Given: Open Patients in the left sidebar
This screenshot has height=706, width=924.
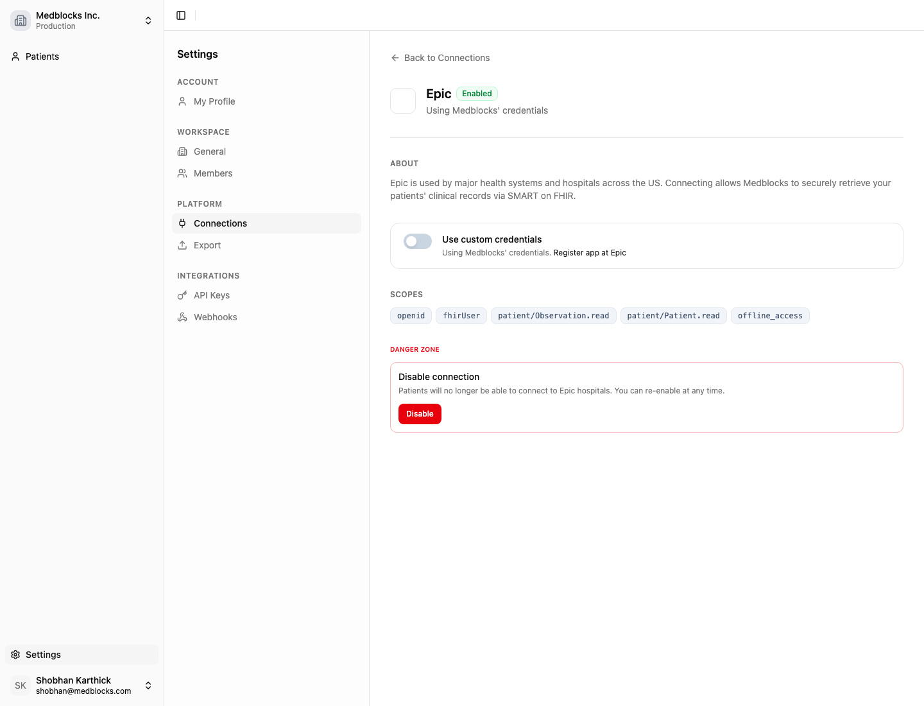Looking at the screenshot, I should 81,56.
